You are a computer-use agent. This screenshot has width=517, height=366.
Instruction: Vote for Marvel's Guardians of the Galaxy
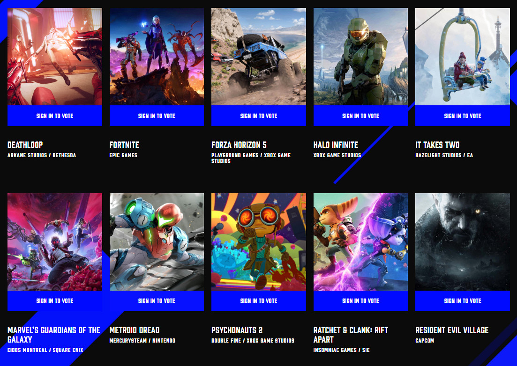point(55,300)
